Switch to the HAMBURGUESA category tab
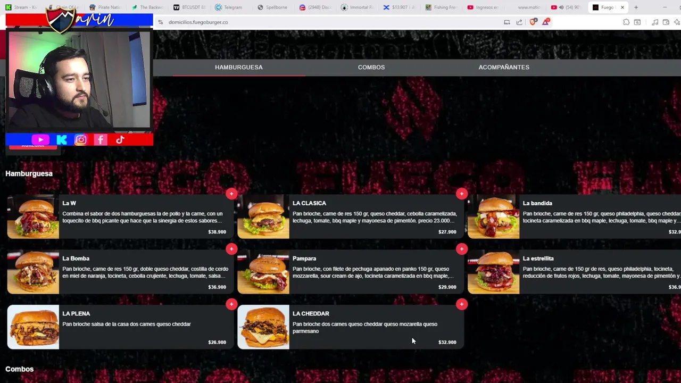Screen dimensions: 681x383 [239, 67]
